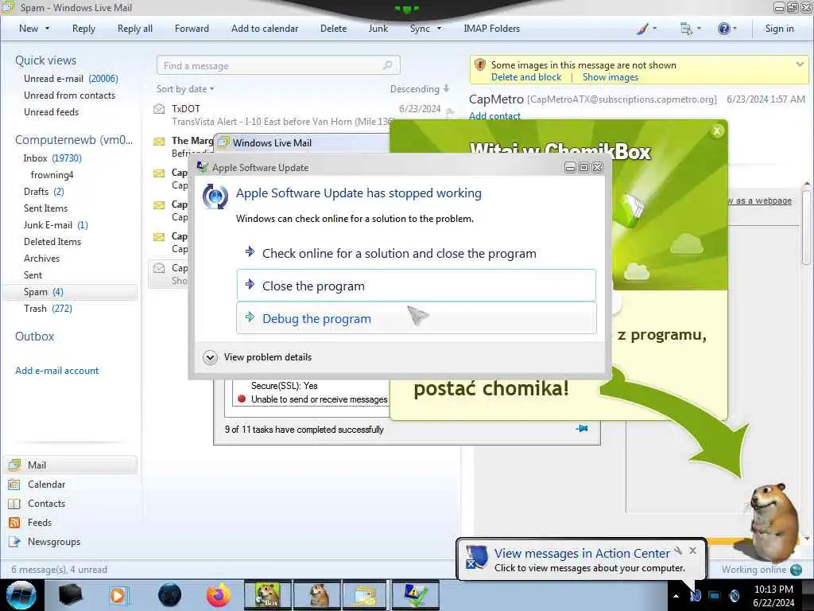Open the Junk E-mail folder
The image size is (814, 611).
pyautogui.click(x=56, y=225)
